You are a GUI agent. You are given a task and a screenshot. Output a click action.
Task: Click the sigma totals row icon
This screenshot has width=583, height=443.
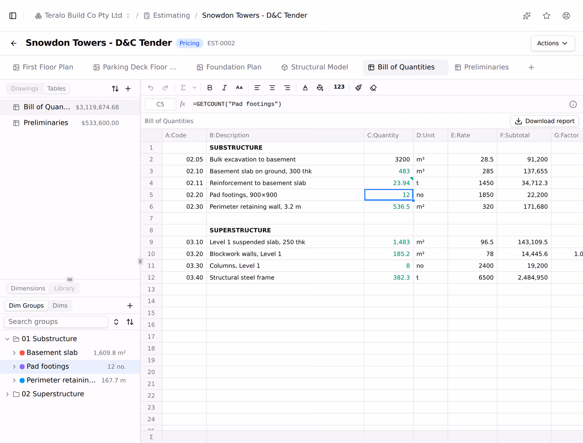point(151,437)
